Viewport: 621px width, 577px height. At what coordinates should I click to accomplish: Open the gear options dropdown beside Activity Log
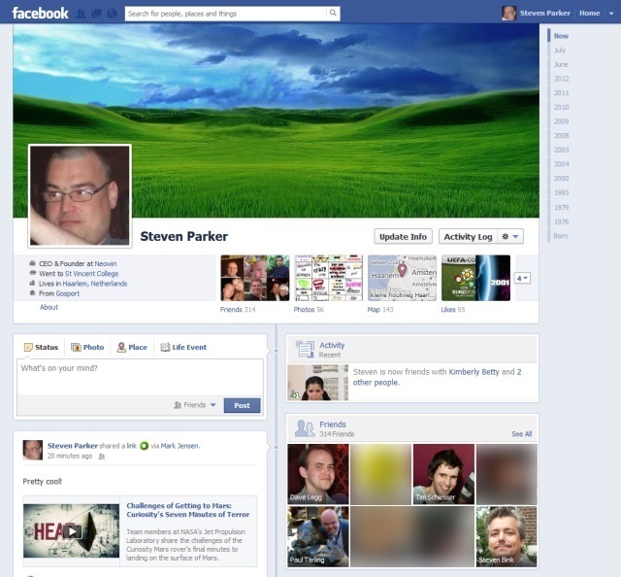point(510,236)
